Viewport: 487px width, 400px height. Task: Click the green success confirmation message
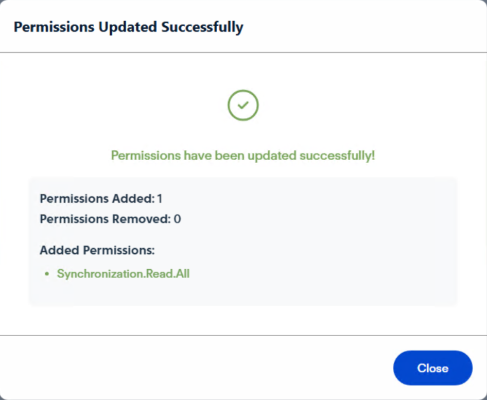click(243, 155)
